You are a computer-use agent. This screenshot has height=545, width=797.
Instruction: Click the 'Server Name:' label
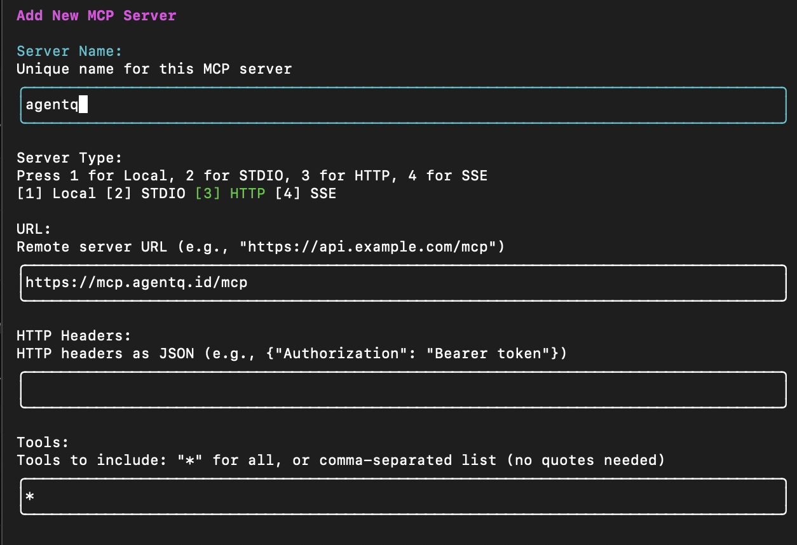click(69, 51)
